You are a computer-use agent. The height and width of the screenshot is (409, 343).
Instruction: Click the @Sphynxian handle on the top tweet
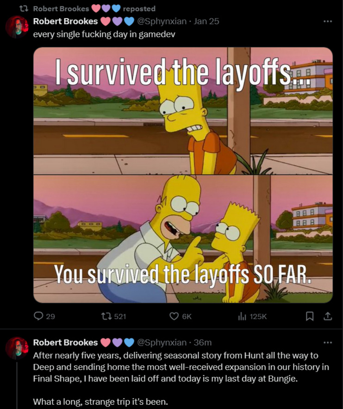tap(162, 21)
